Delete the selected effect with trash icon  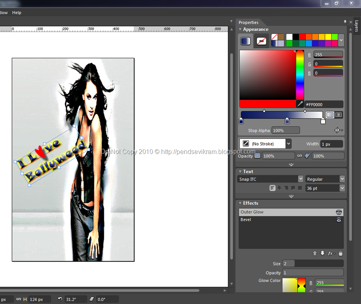click(340, 253)
